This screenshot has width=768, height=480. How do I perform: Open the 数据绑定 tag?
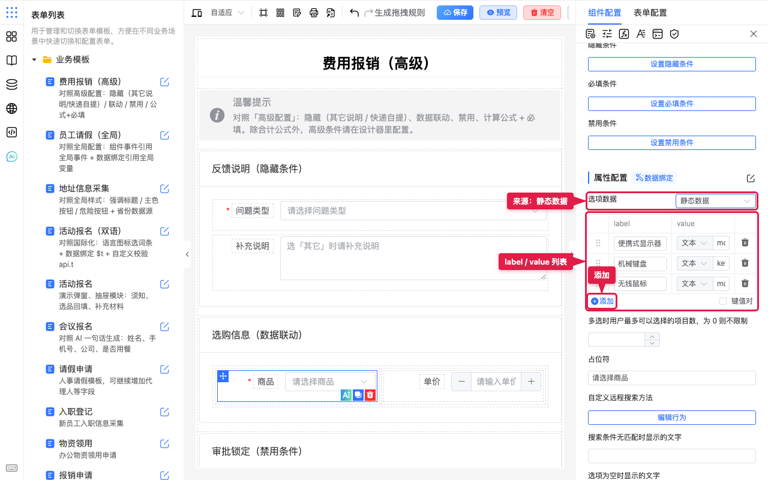pyautogui.click(x=654, y=178)
